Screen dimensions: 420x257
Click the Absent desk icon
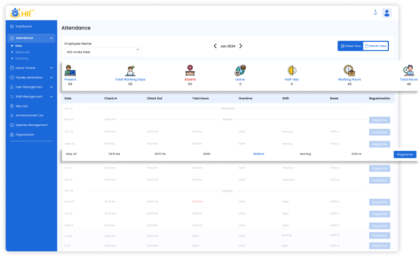coord(189,70)
